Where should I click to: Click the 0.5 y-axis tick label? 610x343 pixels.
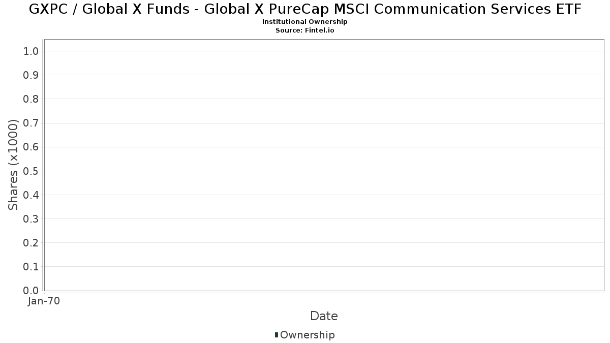coord(31,171)
